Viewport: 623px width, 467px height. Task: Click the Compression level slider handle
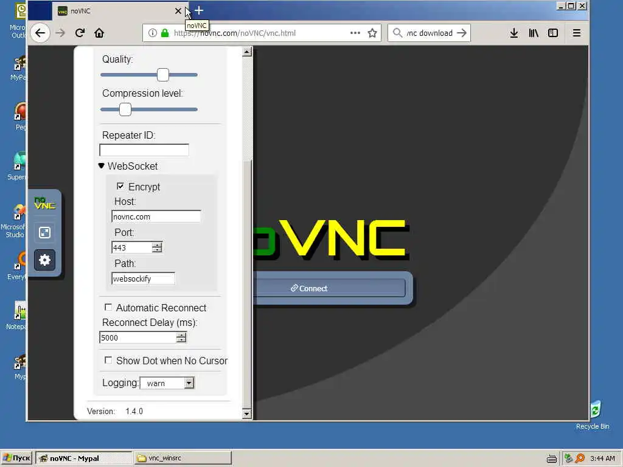click(x=125, y=109)
